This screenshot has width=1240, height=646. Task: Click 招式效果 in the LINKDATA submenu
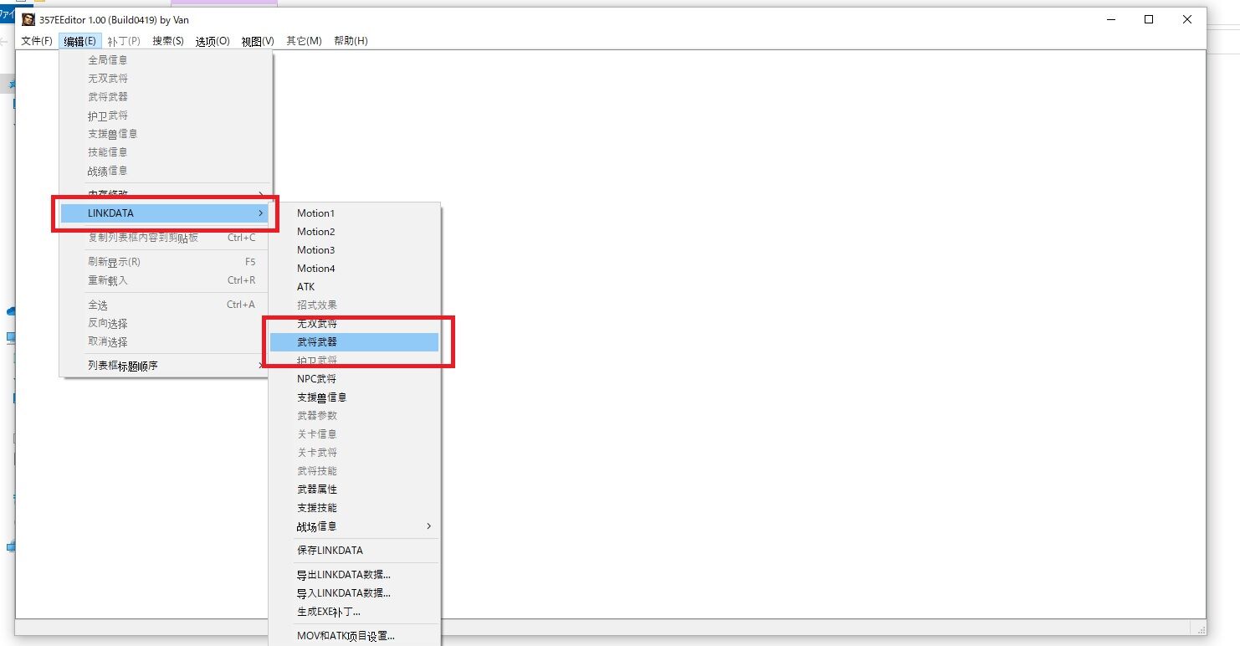(356, 305)
